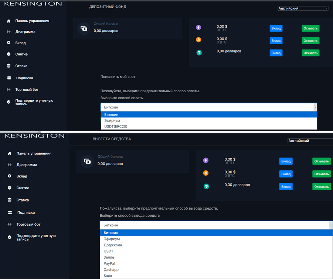
Task: Click the wallet icon beside Общий баланс on the ВЫВЕСТИ СРЕДСТВА page
Action: coord(87,161)
